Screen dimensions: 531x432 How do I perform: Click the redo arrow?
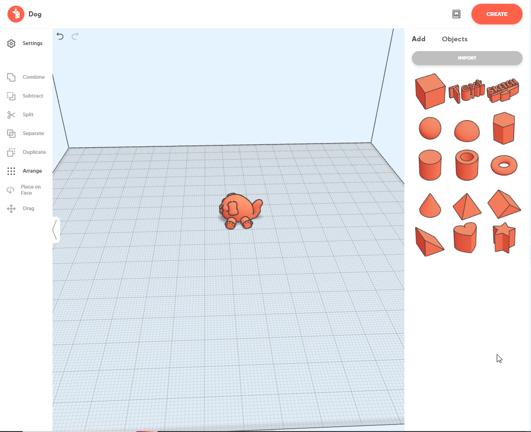75,36
